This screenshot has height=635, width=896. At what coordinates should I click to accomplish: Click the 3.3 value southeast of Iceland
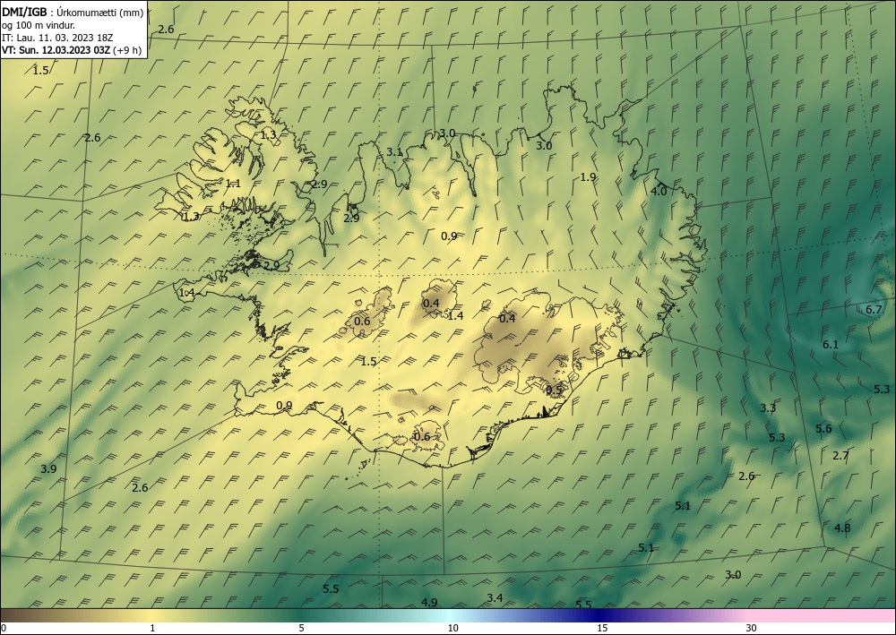[x=768, y=408]
